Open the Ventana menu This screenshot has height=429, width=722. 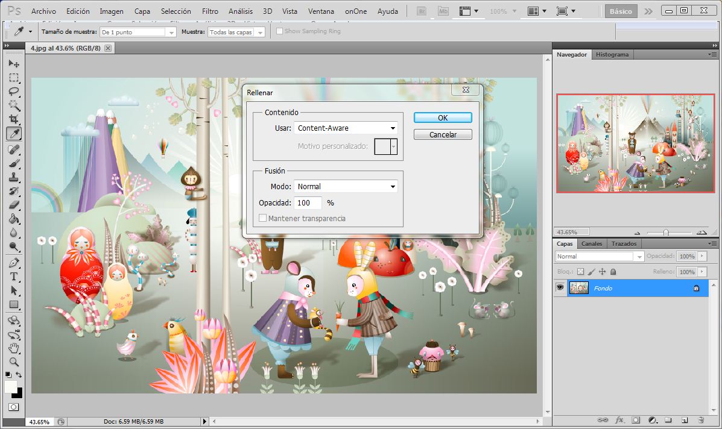tap(321, 11)
